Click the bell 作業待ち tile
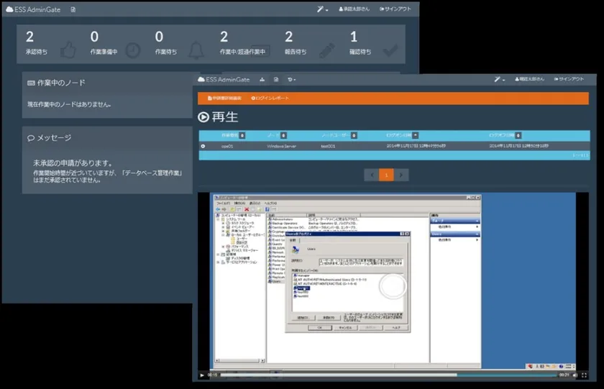 click(x=180, y=43)
